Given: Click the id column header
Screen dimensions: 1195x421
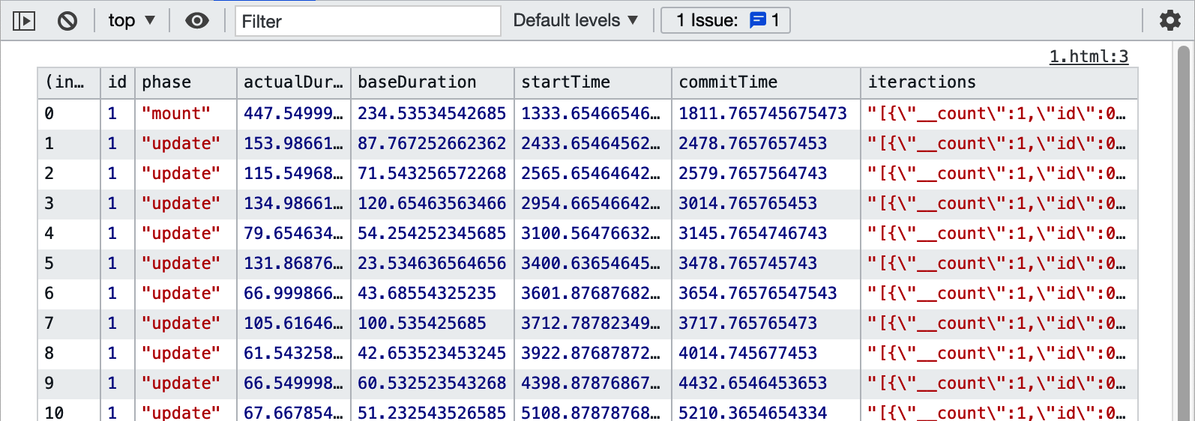Looking at the screenshot, I should tap(117, 82).
